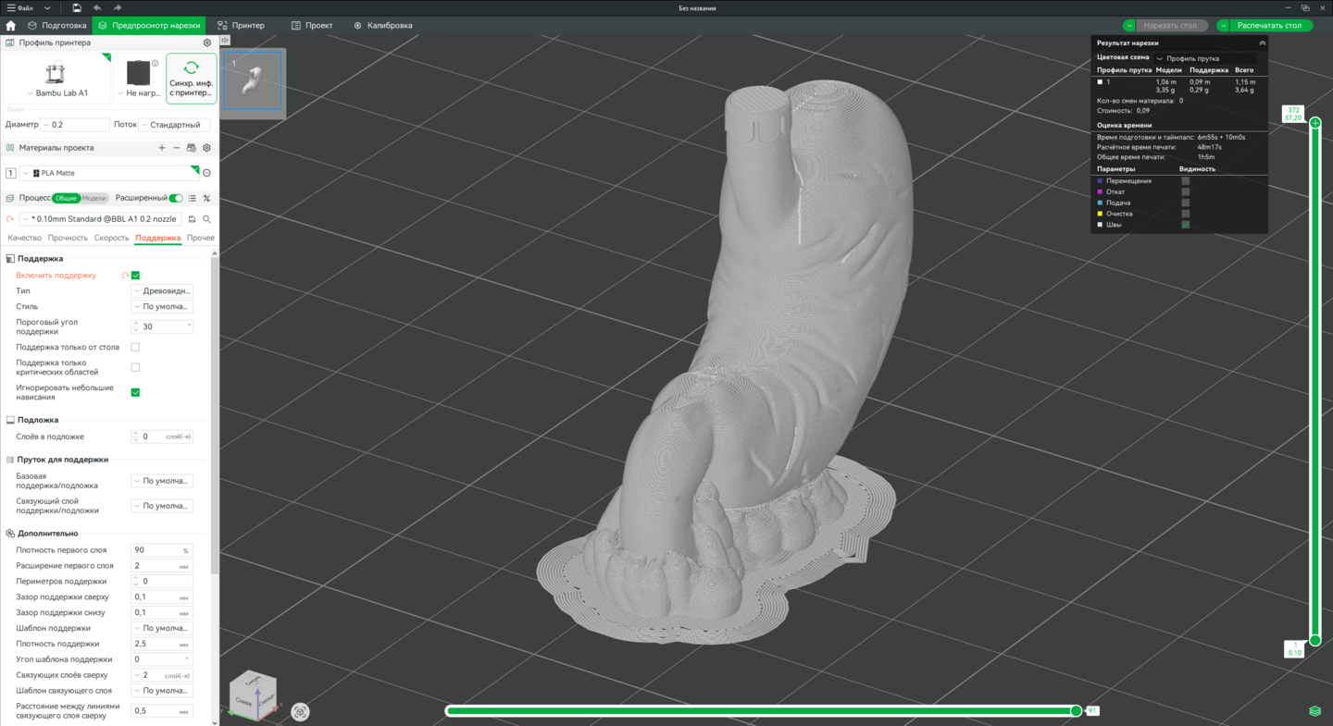Hide 'Швы' visibility in preview
Image resolution: width=1333 pixels, height=726 pixels.
click(1185, 225)
